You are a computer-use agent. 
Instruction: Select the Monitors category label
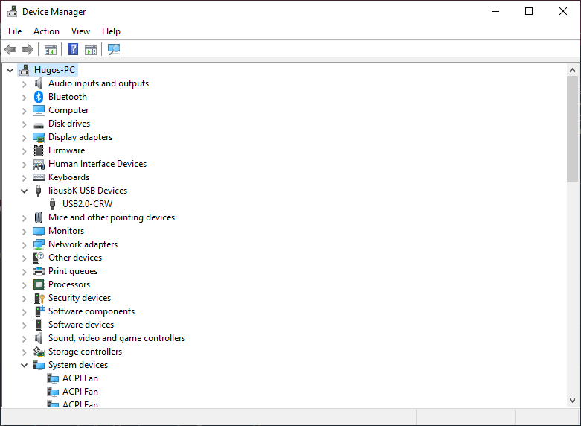coord(66,231)
